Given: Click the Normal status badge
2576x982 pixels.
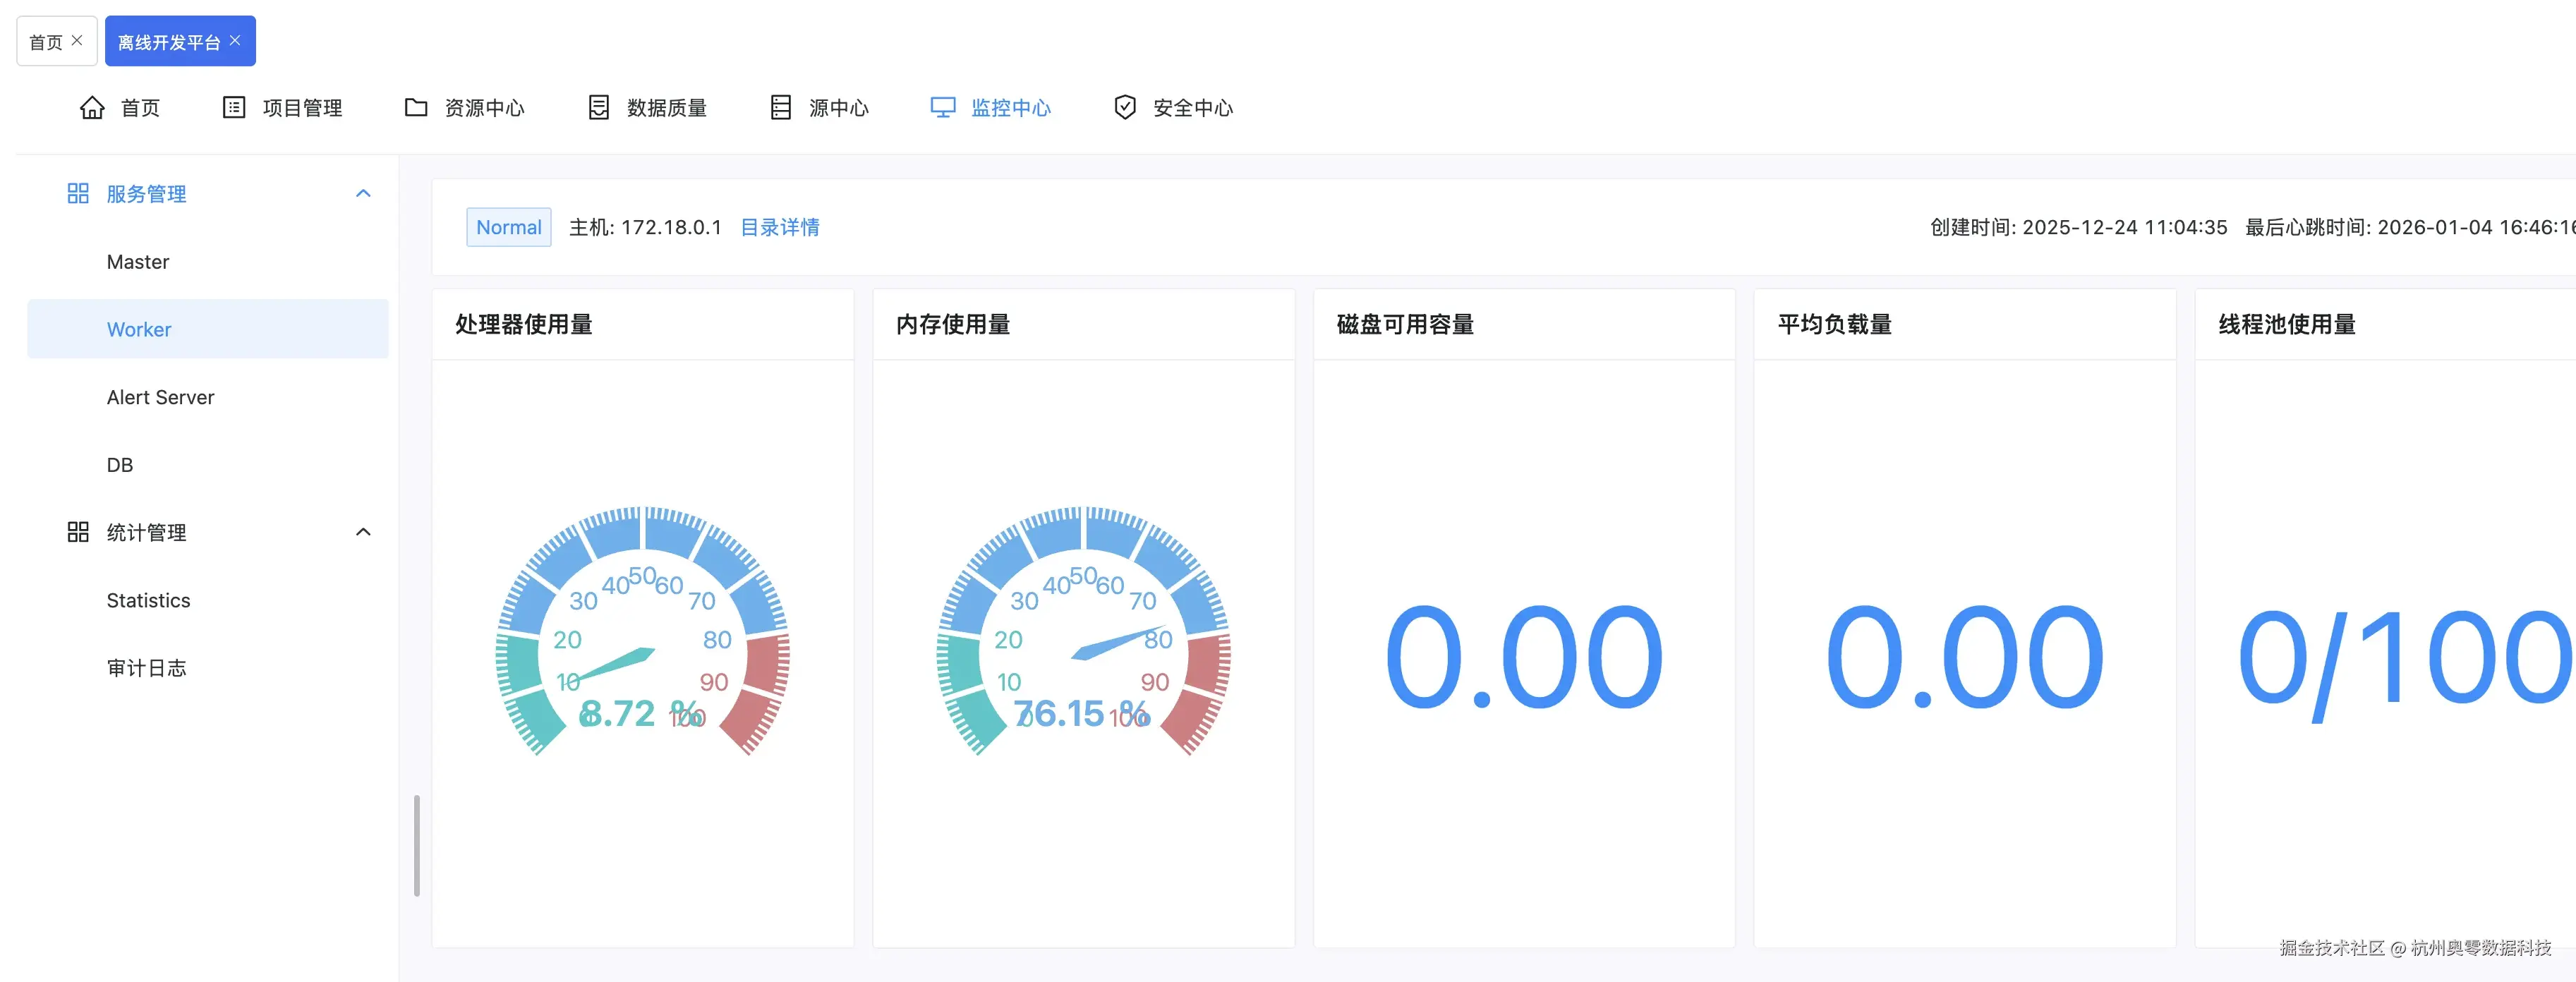Looking at the screenshot, I should tap(508, 227).
